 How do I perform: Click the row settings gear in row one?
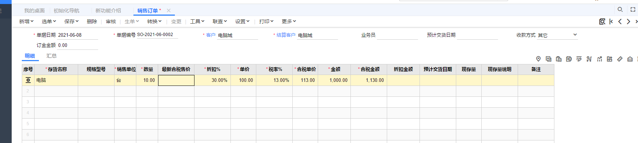pyautogui.click(x=28, y=80)
